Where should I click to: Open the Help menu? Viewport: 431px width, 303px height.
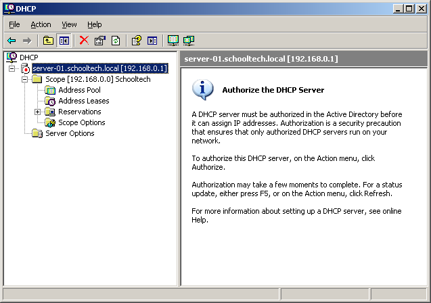click(95, 25)
